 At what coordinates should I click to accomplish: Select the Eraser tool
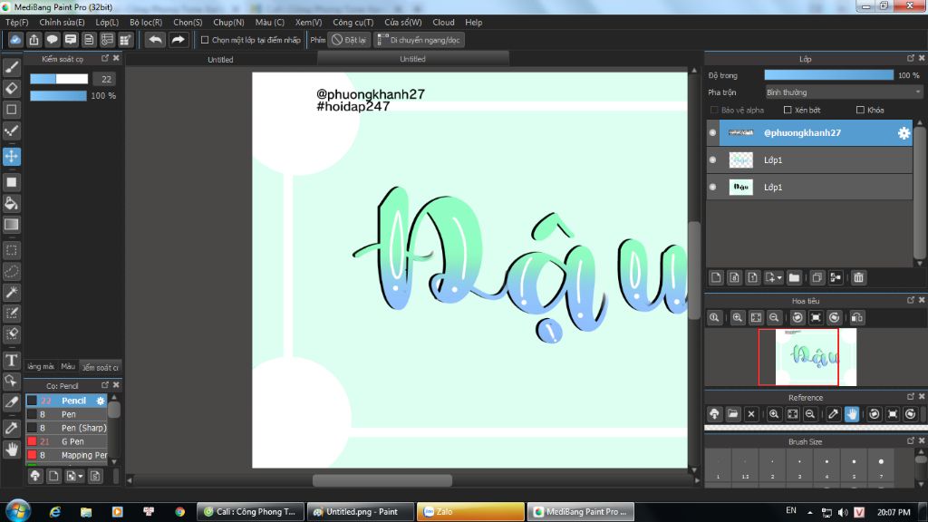[x=11, y=89]
